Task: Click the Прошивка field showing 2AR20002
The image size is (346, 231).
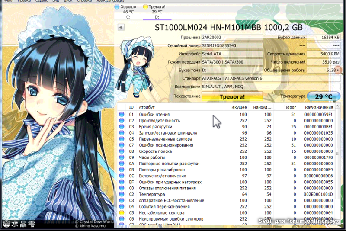Action: click(232, 38)
